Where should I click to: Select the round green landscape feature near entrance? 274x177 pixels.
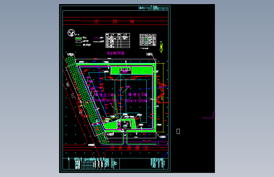click(125, 126)
